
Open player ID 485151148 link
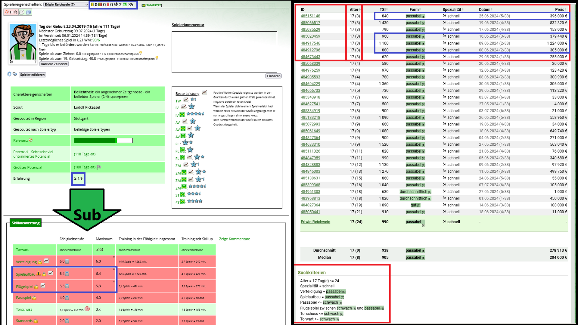coord(310,16)
